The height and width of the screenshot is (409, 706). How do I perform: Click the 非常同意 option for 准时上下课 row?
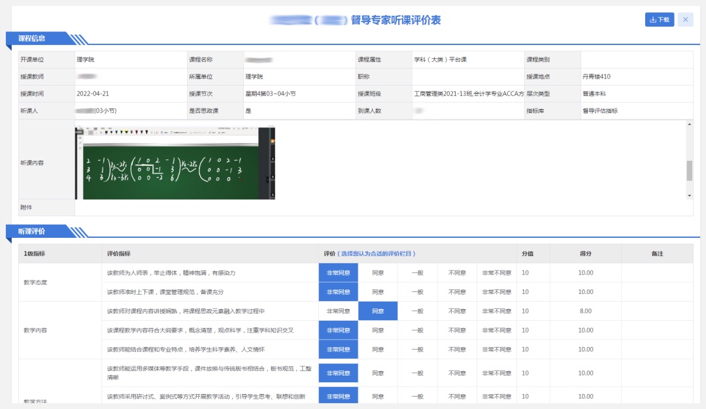pos(338,292)
